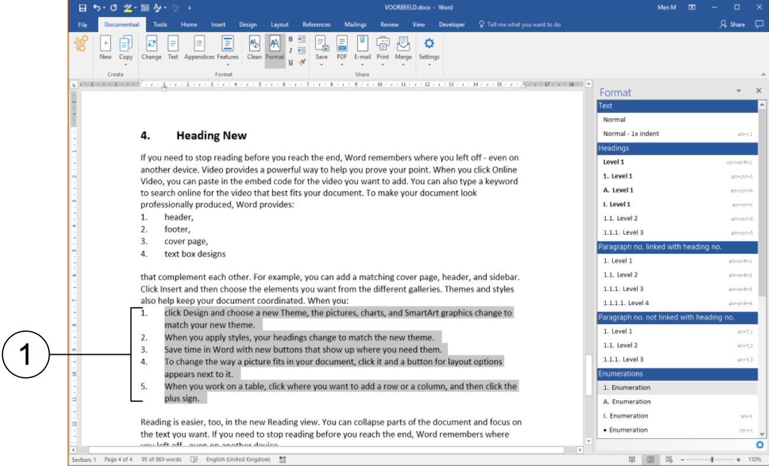The image size is (769, 466).
Task: Click the Print icon in the ribbon
Action: click(383, 43)
